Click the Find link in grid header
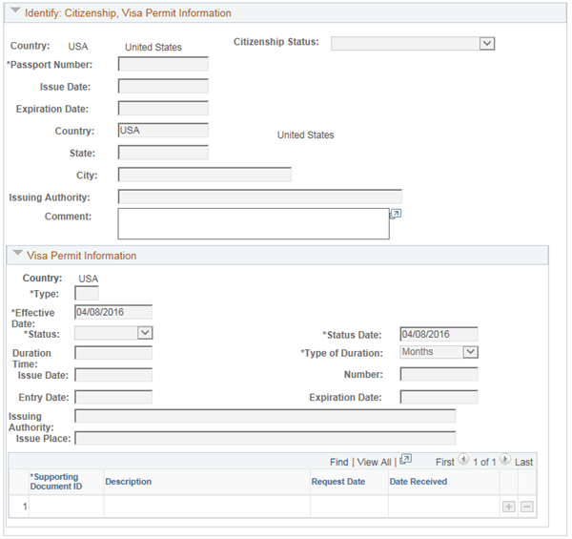 pos(339,462)
